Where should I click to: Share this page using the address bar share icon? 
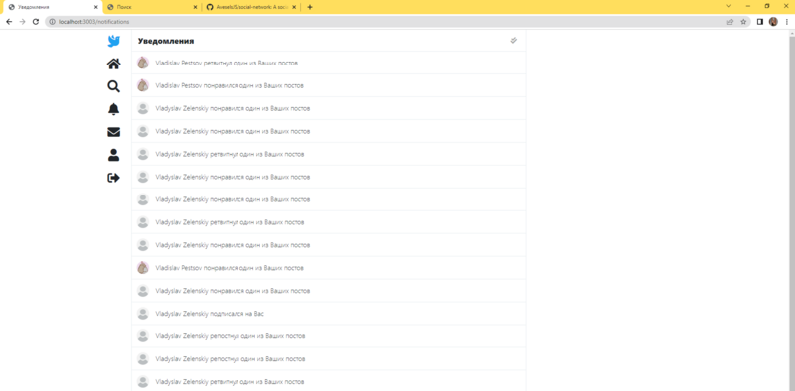click(730, 22)
